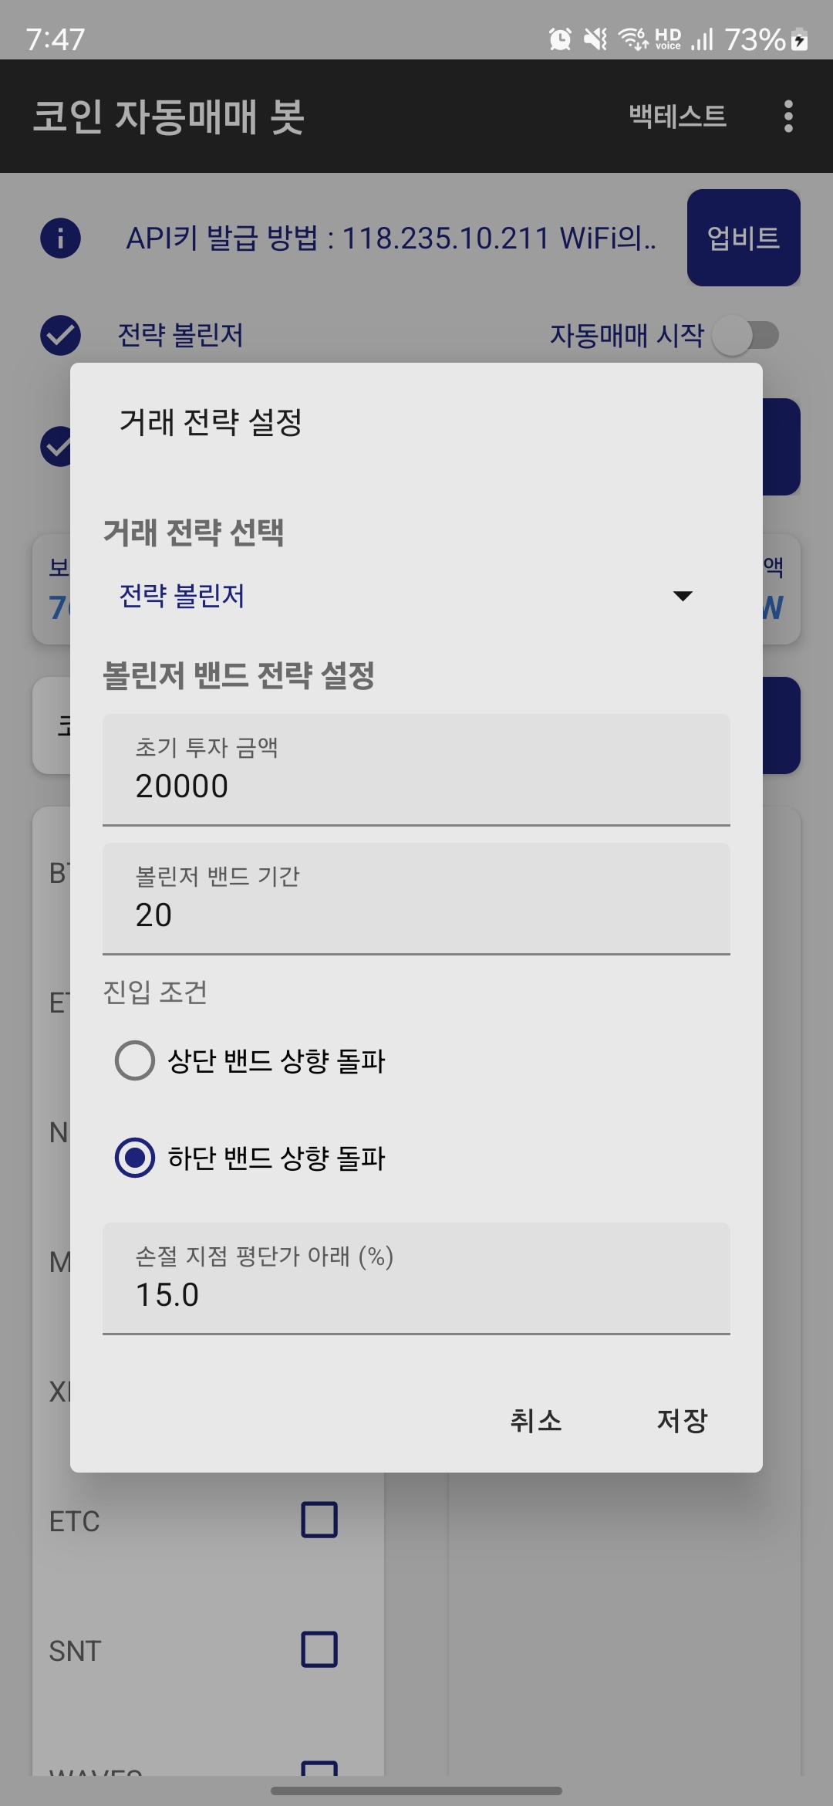
Task: Open the 전략 볼린저 strategy selector
Action: [x=401, y=596]
